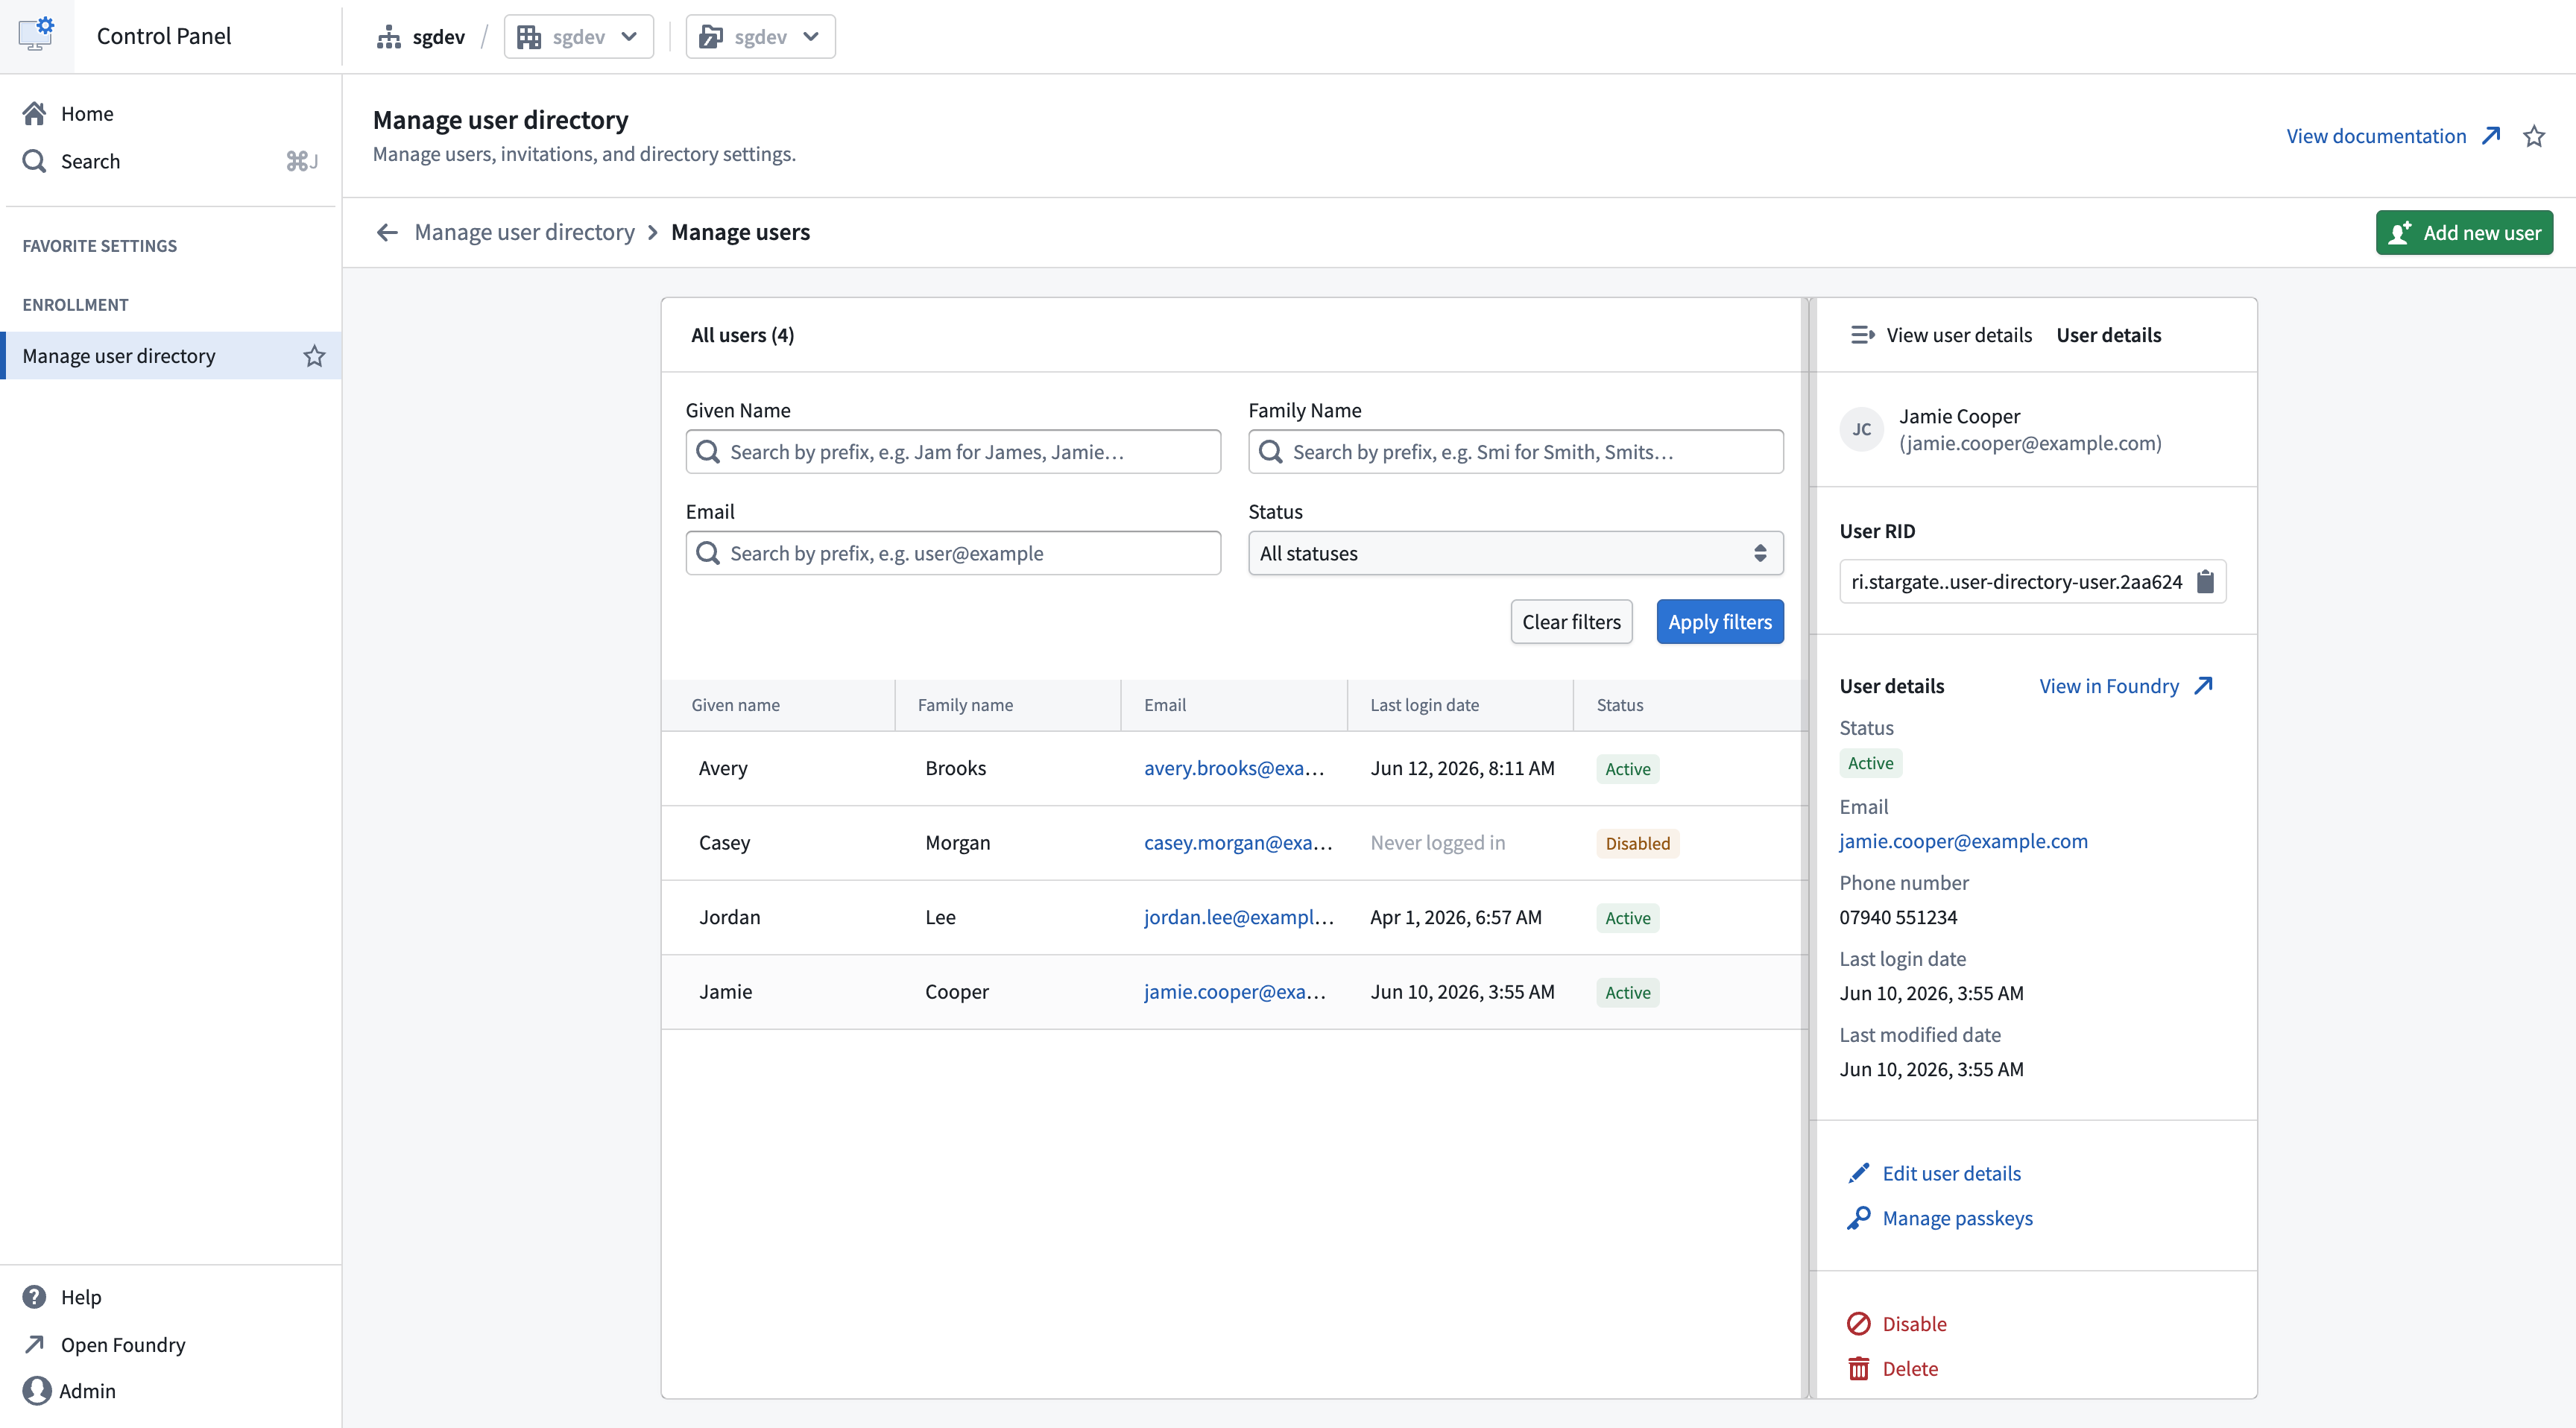Viewport: 2576px width, 1428px height.
Task: Click Apply filters button
Action: coord(1719,622)
